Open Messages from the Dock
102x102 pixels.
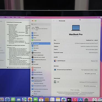[x=13, y=100]
